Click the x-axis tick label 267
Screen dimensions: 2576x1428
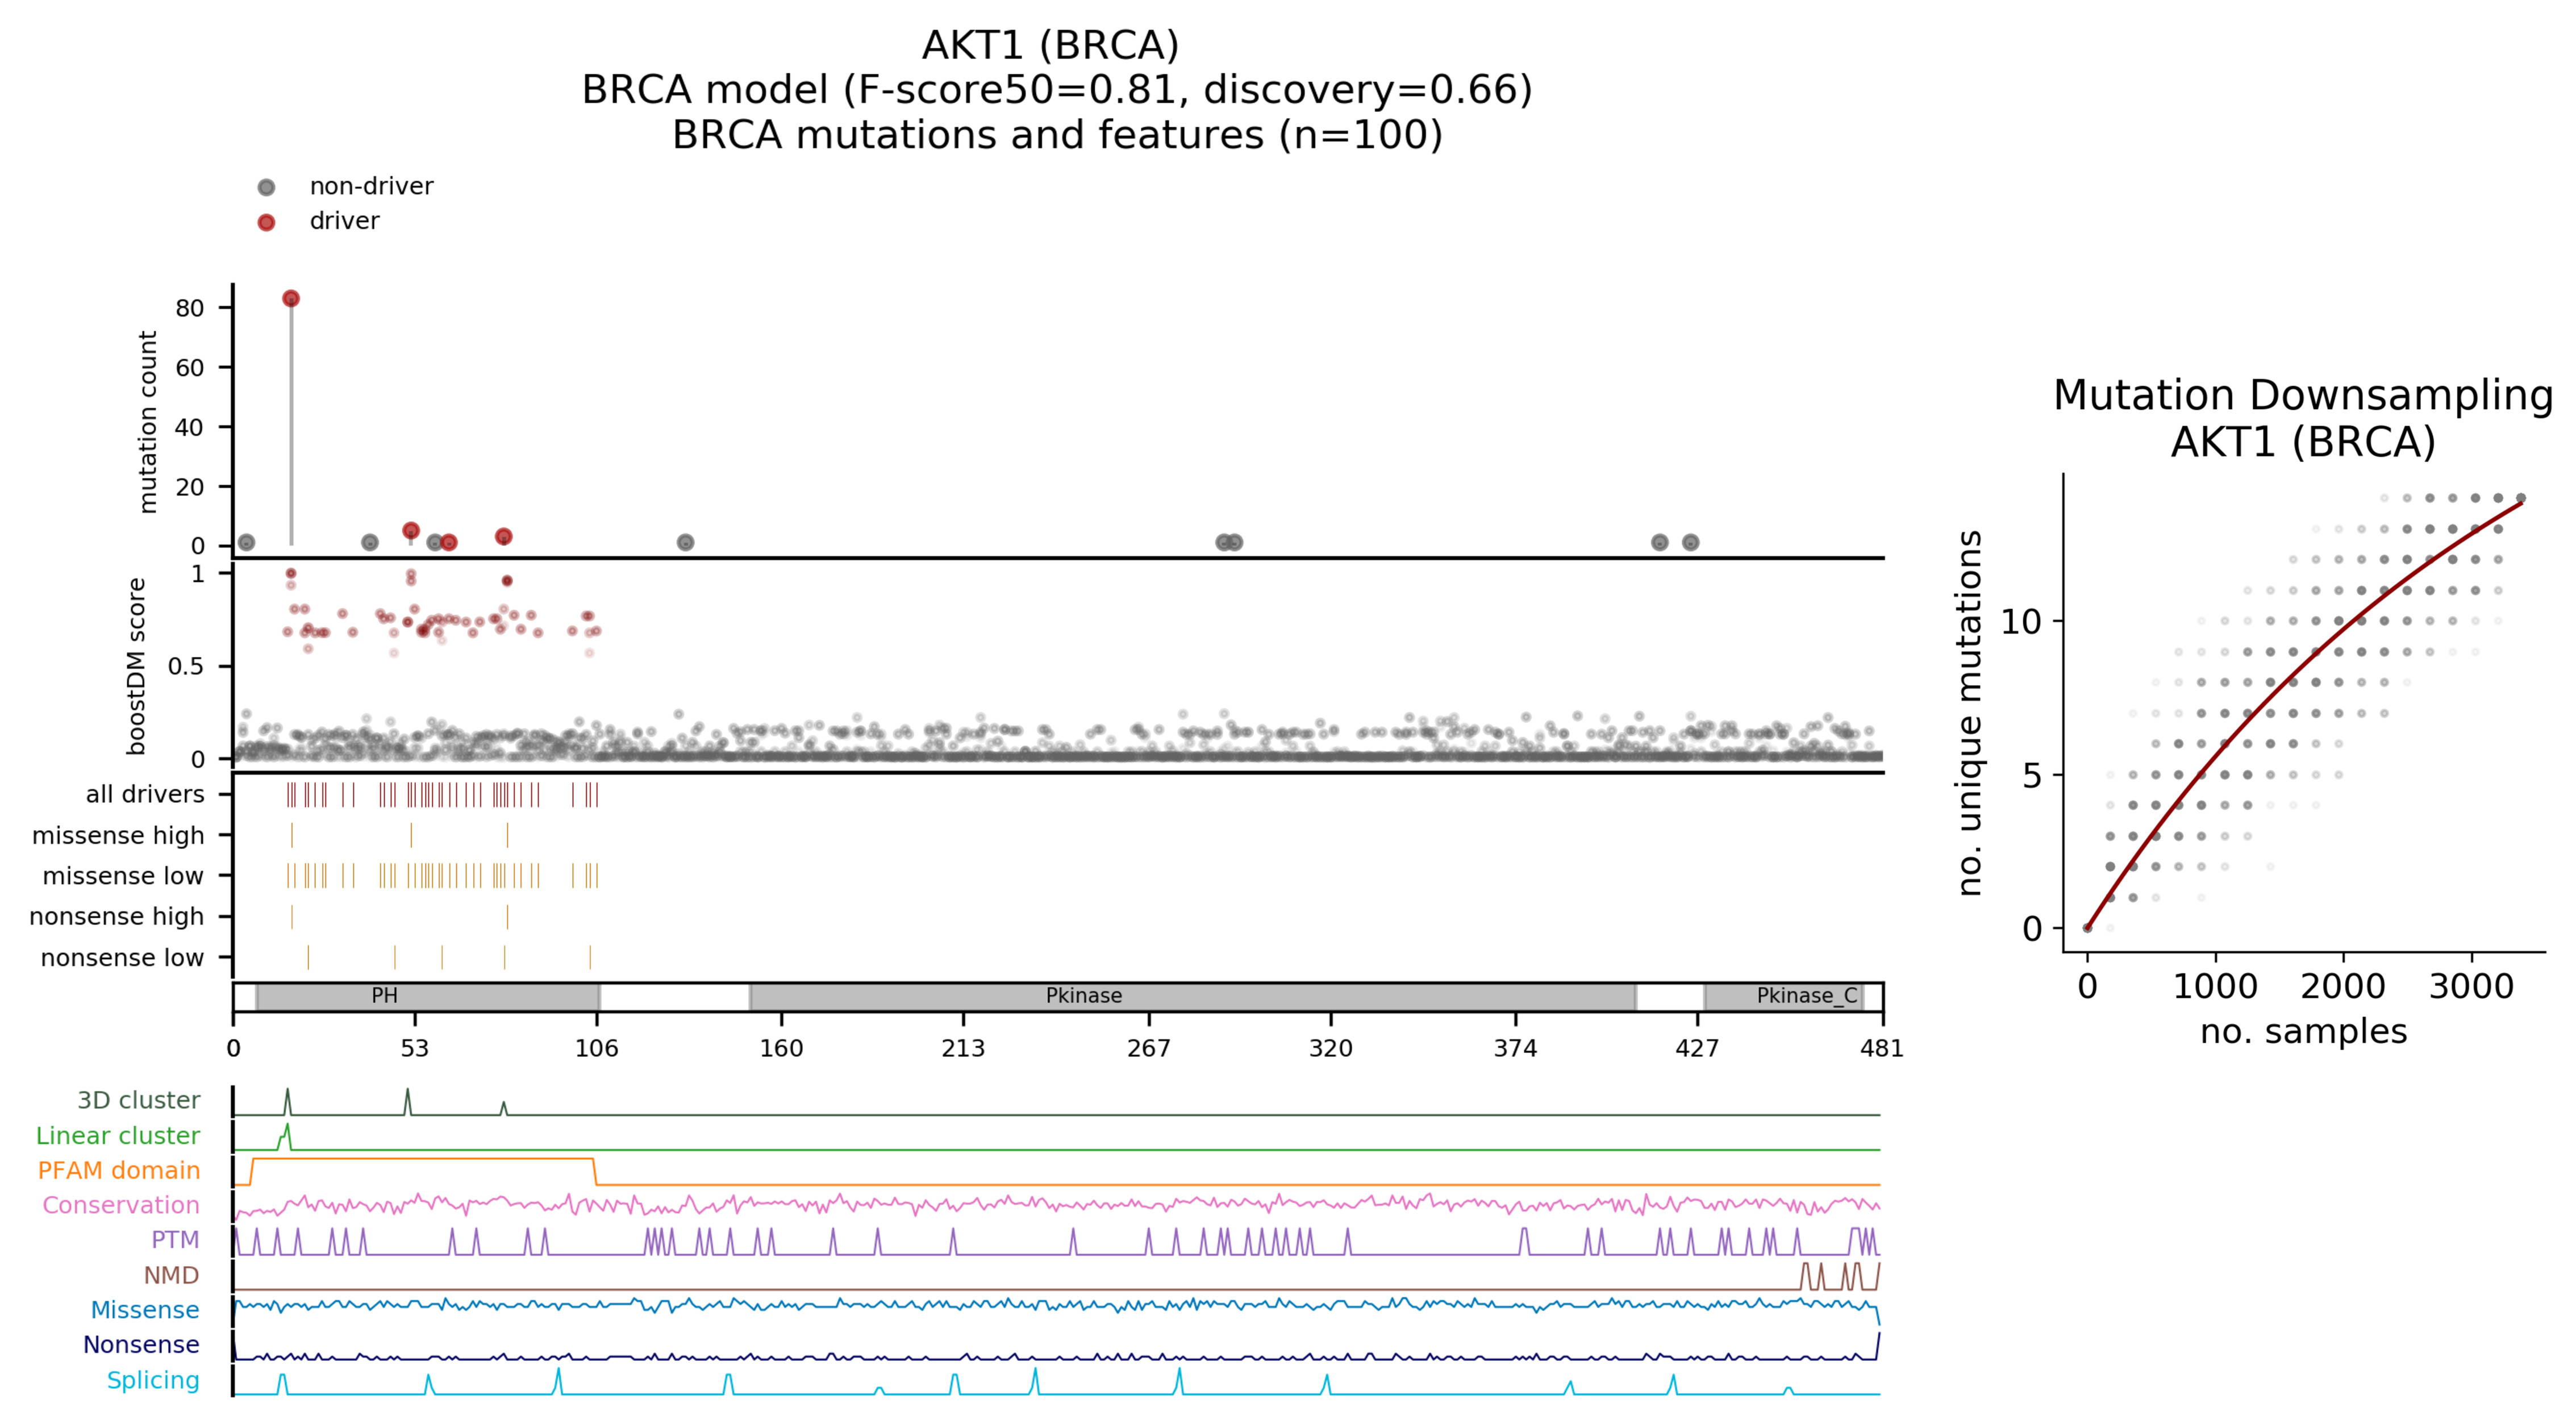point(1148,1048)
